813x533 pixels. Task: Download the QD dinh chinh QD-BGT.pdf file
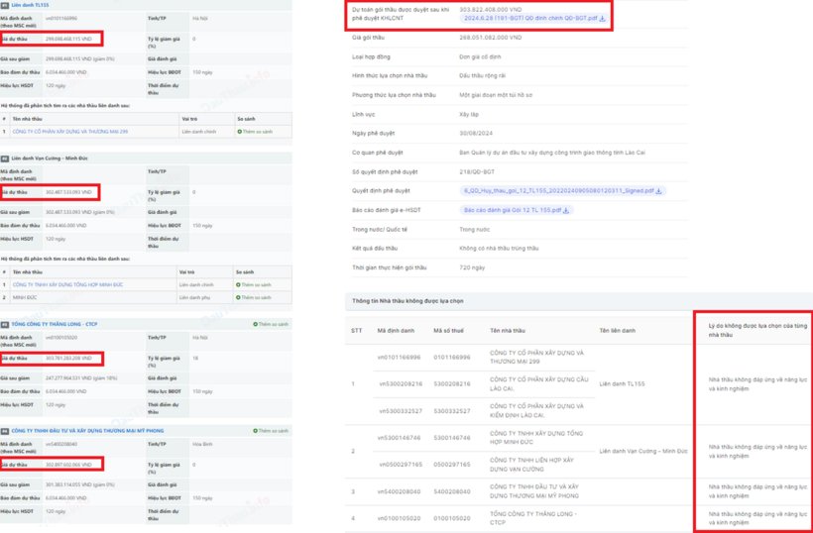(603, 18)
